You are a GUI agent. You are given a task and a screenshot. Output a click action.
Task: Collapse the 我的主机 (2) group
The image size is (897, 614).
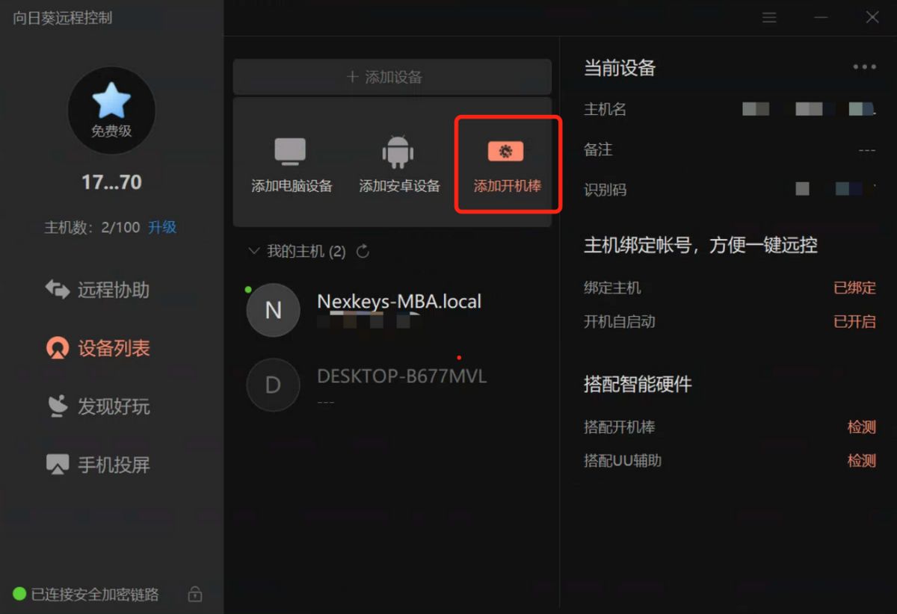tap(254, 252)
